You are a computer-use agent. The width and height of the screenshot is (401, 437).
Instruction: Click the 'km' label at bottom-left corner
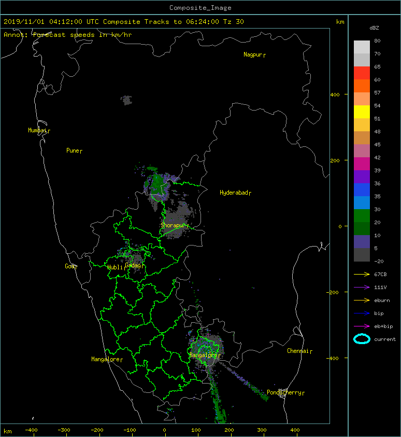[x=8, y=431]
